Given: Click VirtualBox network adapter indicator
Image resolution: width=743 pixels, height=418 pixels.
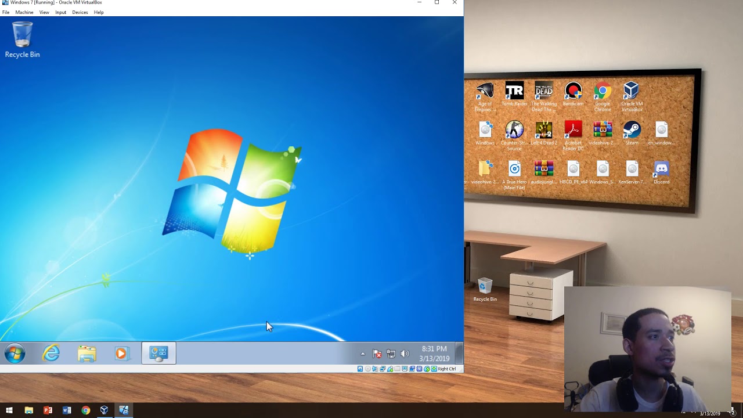Looking at the screenshot, I should [x=383, y=369].
